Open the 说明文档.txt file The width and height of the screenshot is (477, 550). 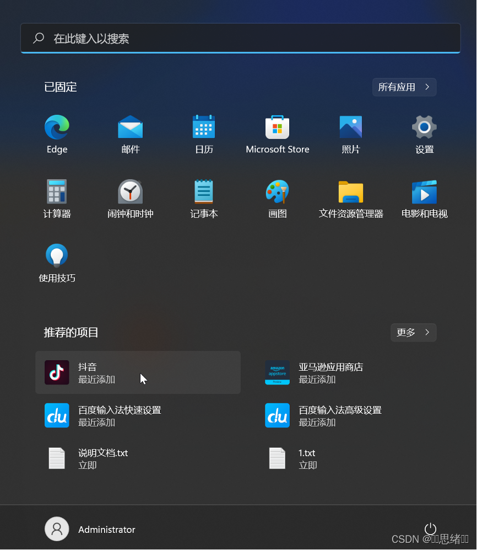click(x=138, y=458)
